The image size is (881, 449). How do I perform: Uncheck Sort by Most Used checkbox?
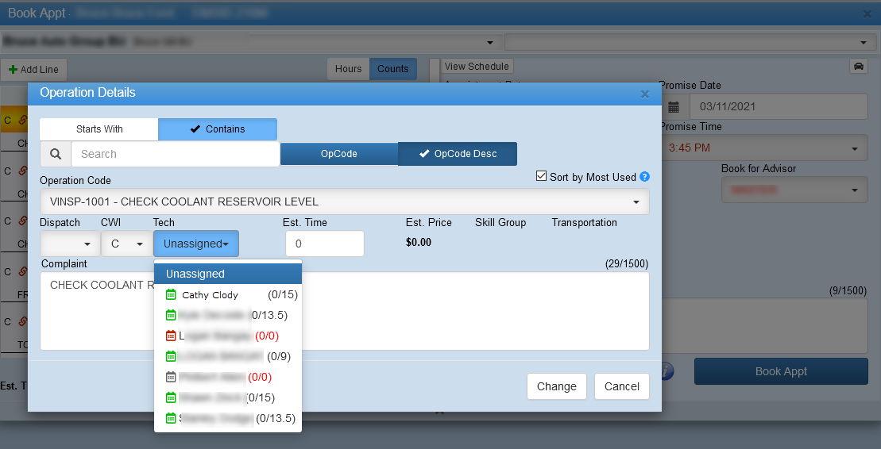(x=542, y=176)
